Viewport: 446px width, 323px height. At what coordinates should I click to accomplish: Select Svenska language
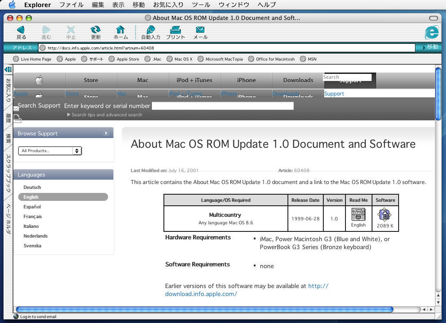32,246
